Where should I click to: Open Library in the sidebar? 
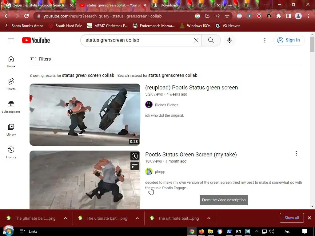coord(11,130)
